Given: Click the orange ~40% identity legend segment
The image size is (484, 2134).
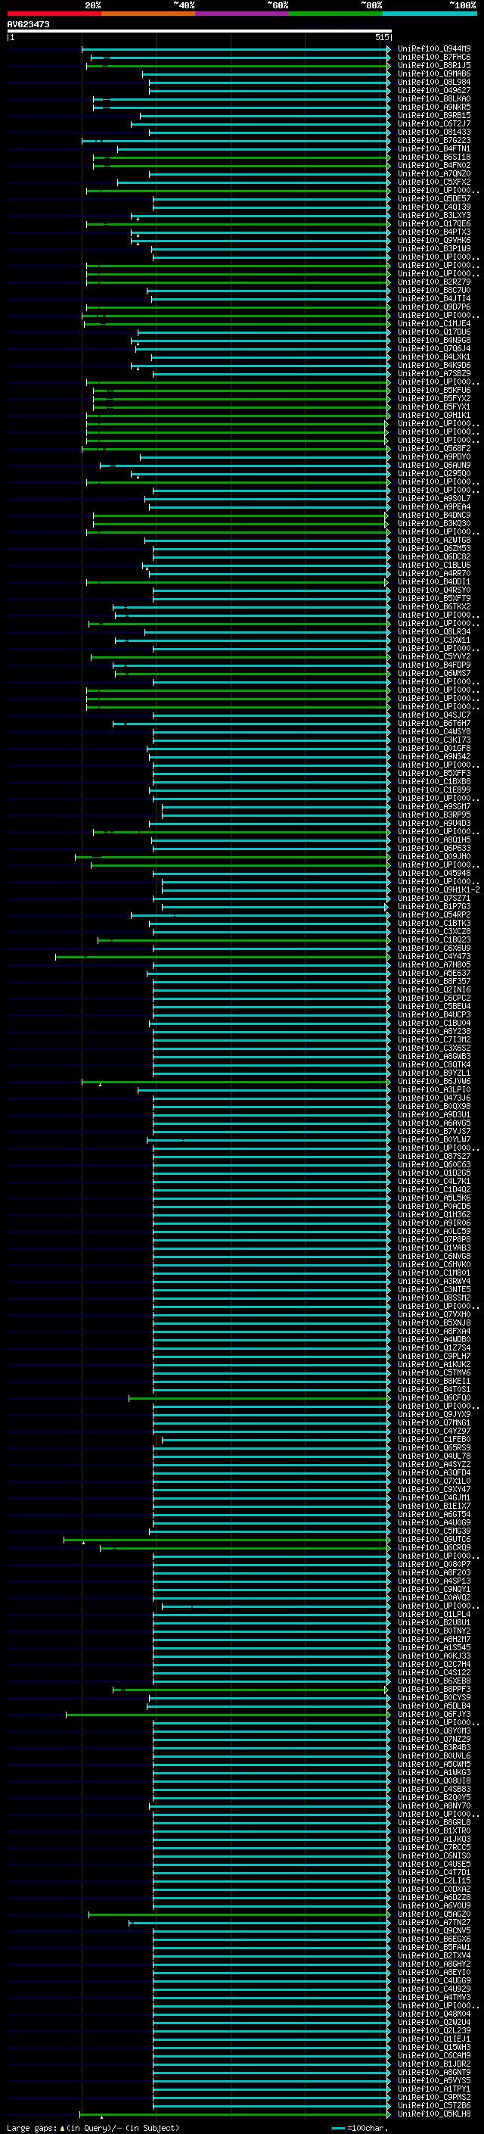Looking at the screenshot, I should point(148,14).
